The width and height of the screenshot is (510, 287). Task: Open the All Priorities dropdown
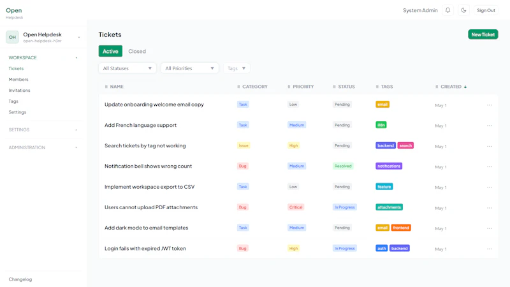(x=189, y=68)
